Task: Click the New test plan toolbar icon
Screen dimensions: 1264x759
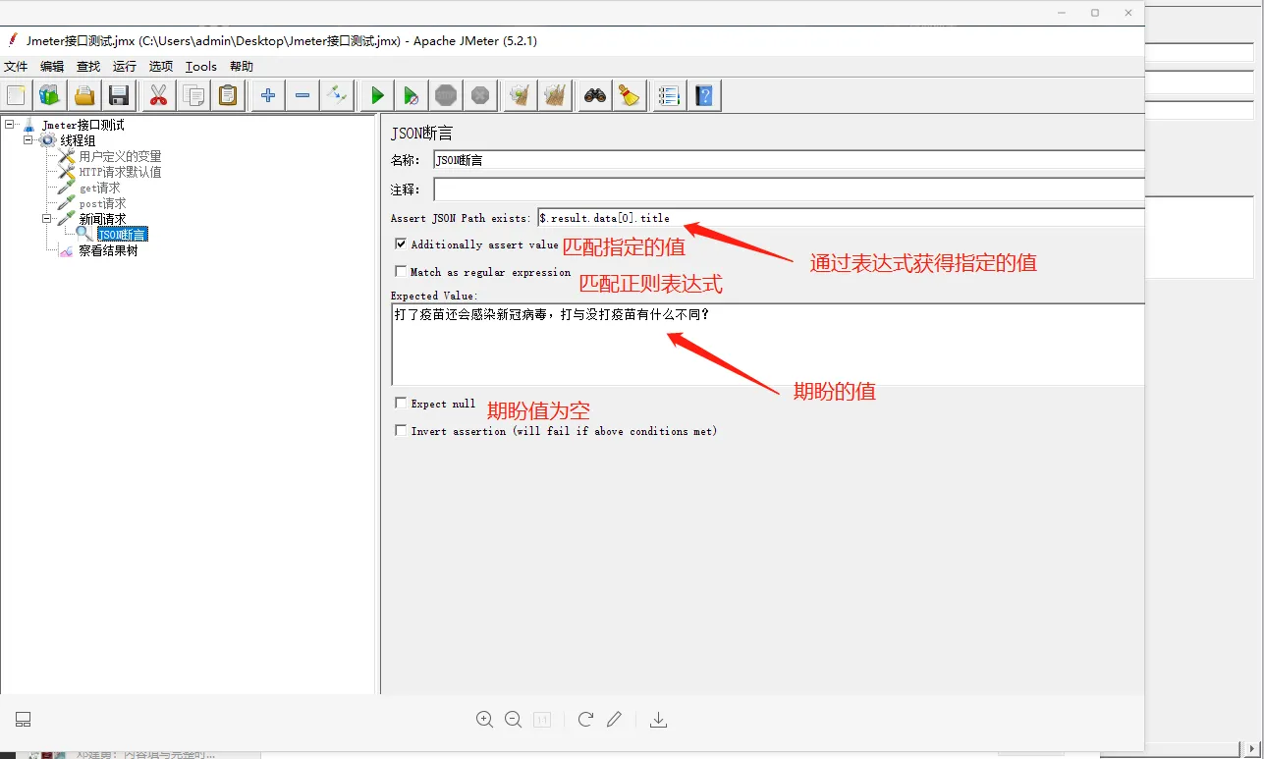Action: [17, 95]
